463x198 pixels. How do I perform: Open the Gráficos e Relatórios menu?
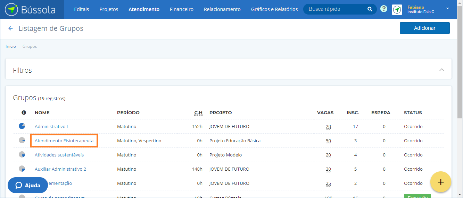[x=274, y=9]
